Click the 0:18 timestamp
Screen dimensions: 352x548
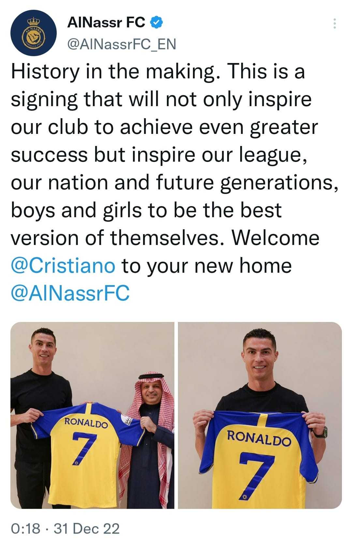click(26, 528)
